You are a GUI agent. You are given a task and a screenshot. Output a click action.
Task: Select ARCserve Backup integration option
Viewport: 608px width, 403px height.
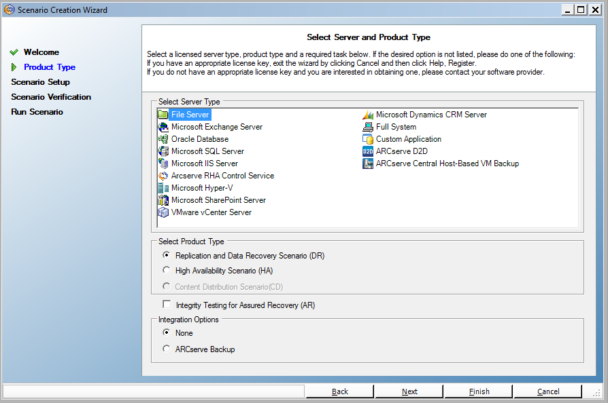pyautogui.click(x=167, y=349)
